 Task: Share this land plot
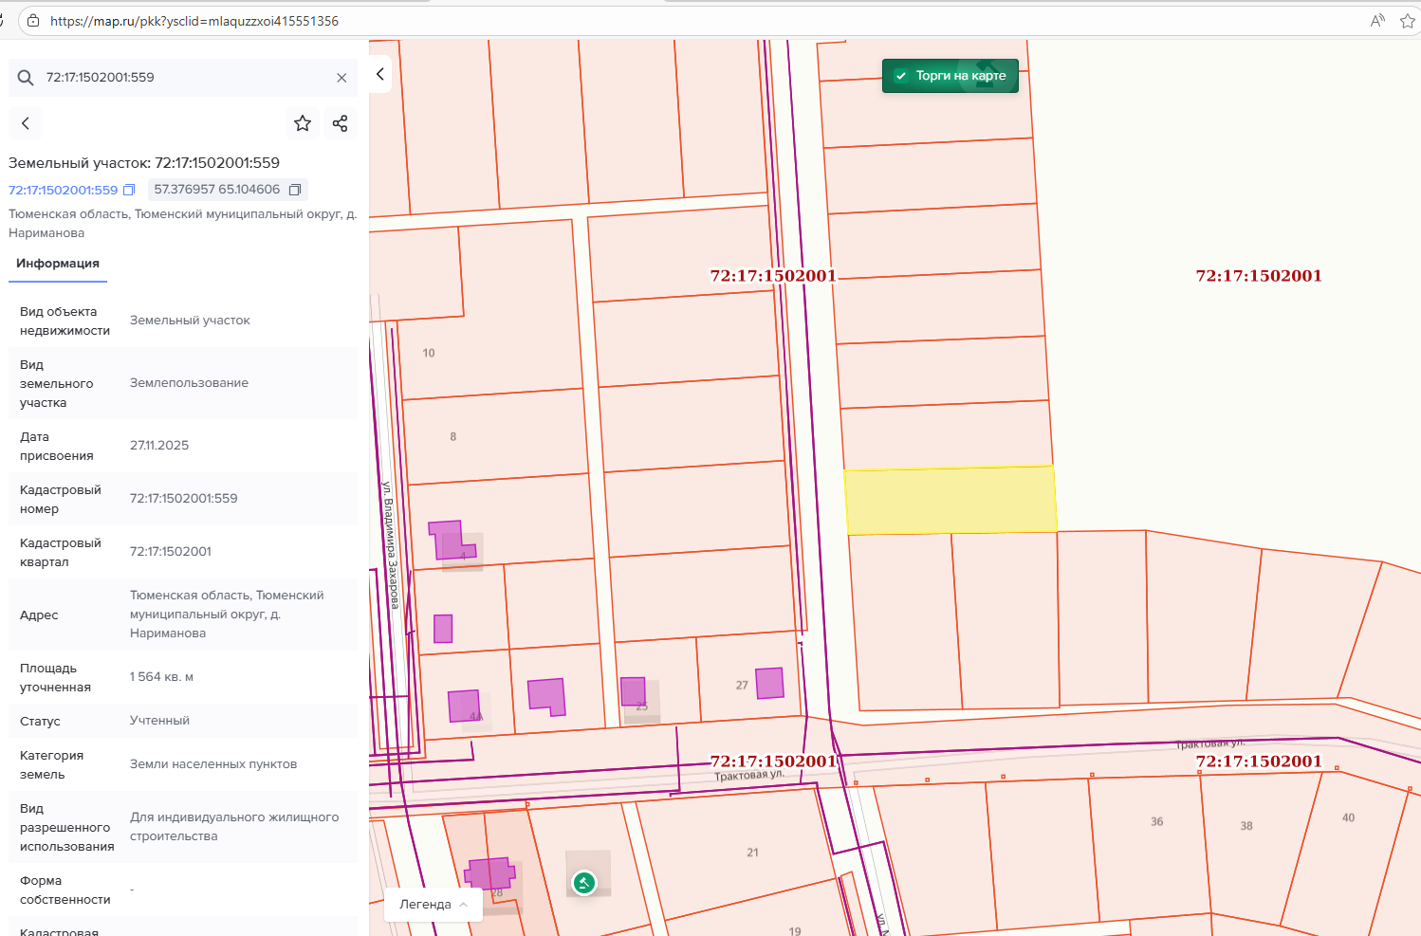click(x=341, y=123)
